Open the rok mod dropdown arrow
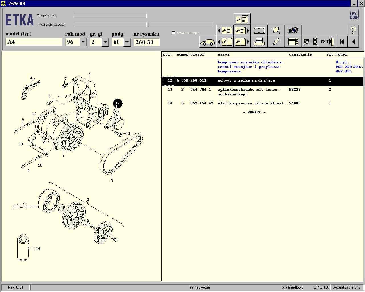 (83, 42)
